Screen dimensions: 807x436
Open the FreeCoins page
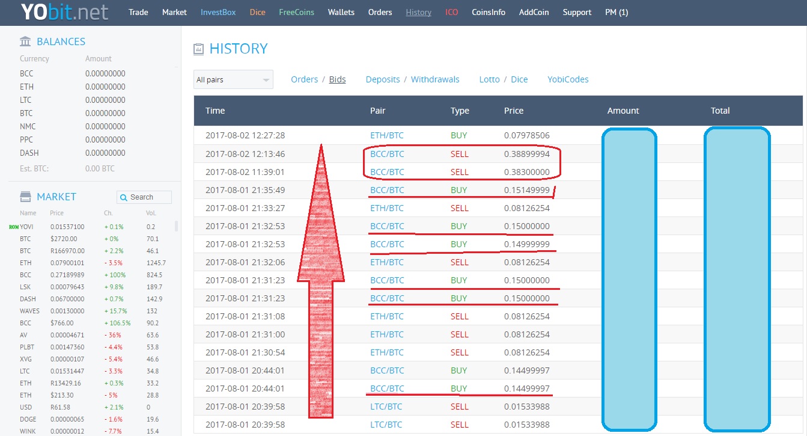tap(296, 12)
